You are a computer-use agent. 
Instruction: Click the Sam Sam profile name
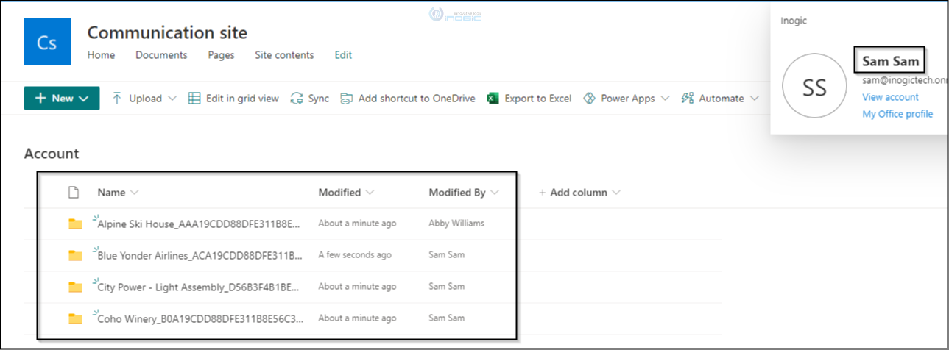(x=891, y=61)
